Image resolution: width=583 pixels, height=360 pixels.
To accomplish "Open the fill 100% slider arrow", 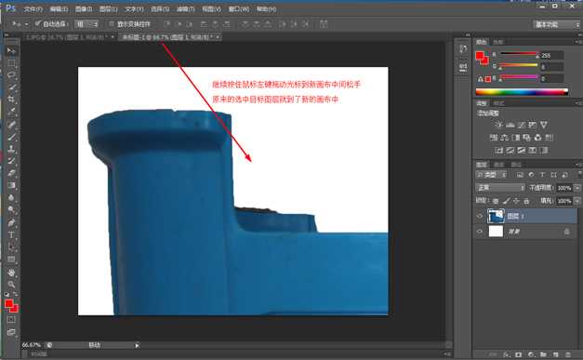I will [577, 201].
